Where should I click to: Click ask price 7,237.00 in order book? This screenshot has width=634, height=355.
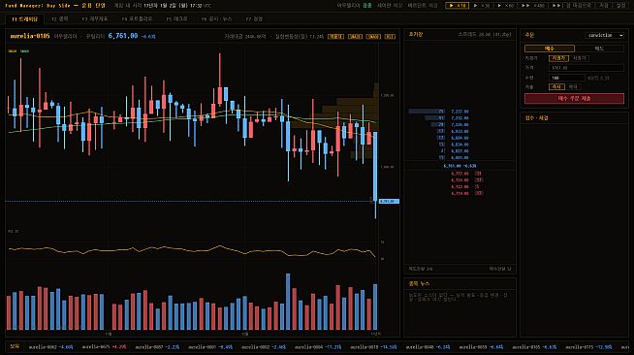click(x=460, y=112)
